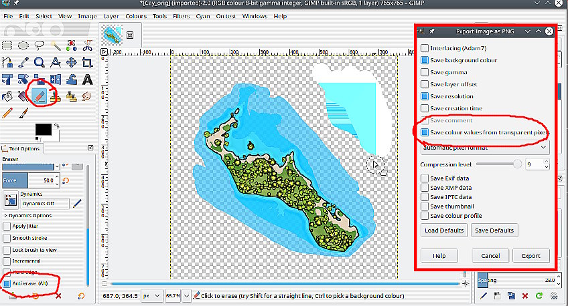Viewport: 568px width, 306px height.
Task: Select the Crop tool
Action: [x=87, y=62]
